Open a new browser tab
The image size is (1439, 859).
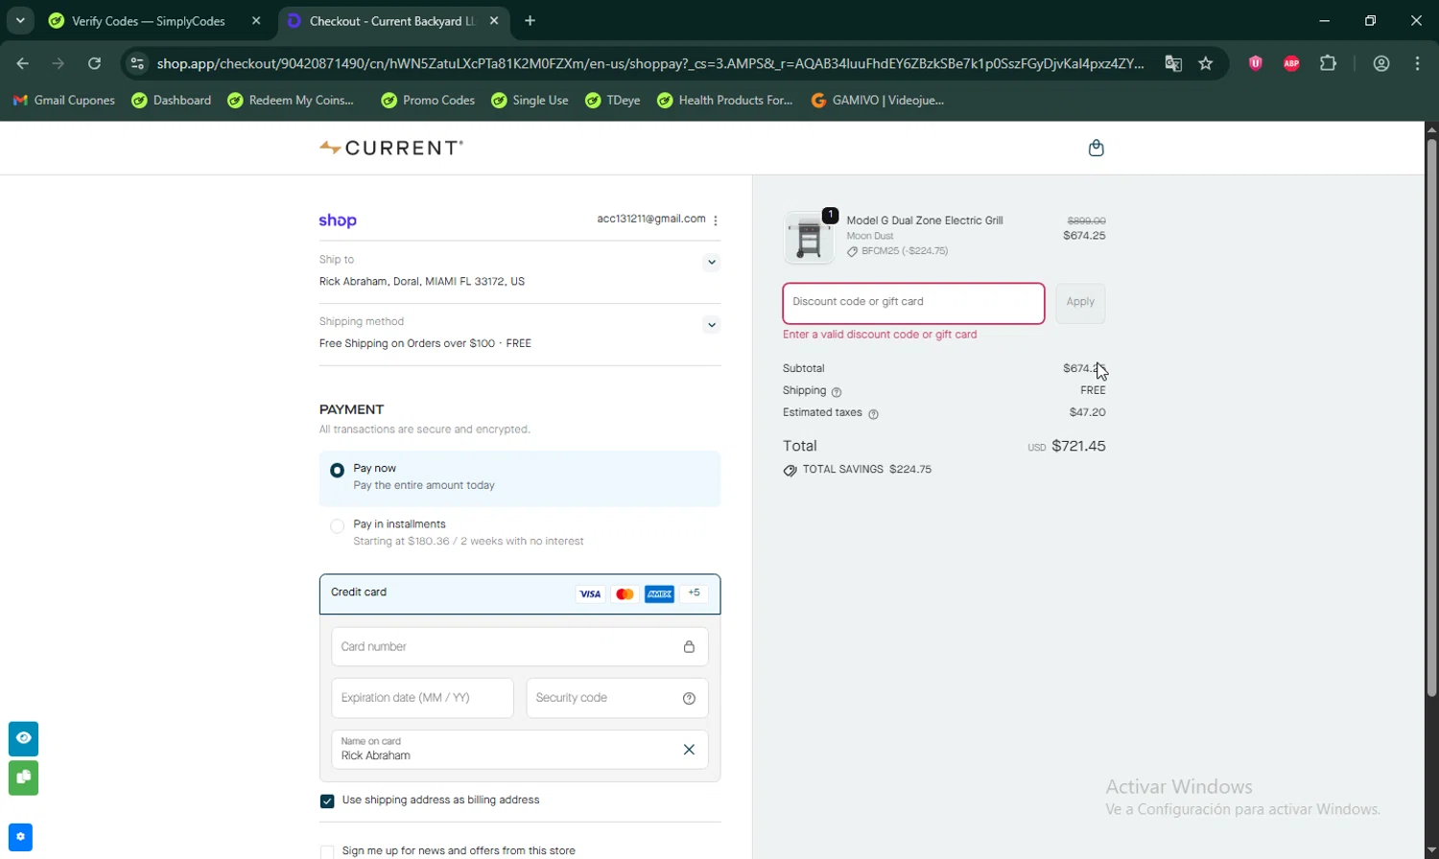click(x=531, y=20)
